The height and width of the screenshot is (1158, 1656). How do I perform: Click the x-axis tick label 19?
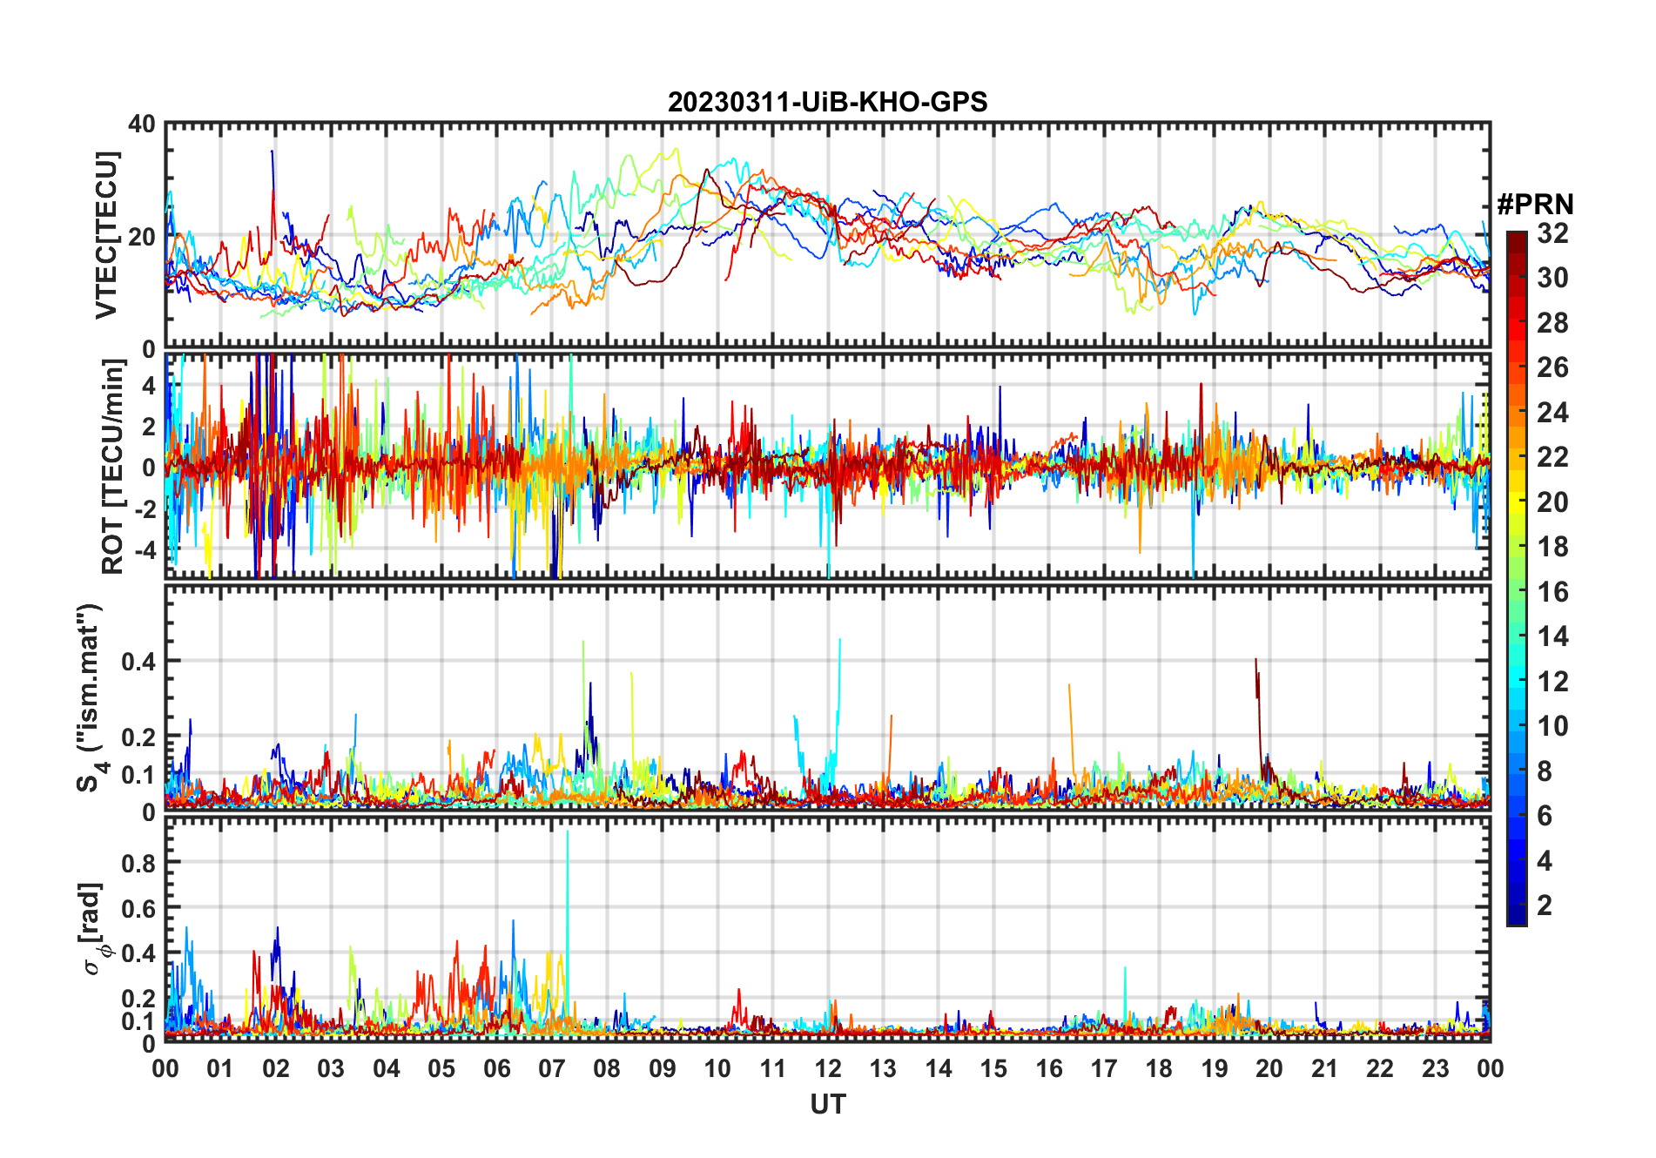coord(1214,1068)
